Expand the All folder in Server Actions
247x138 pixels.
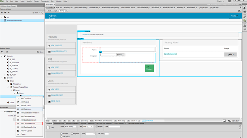[x=2, y=17]
